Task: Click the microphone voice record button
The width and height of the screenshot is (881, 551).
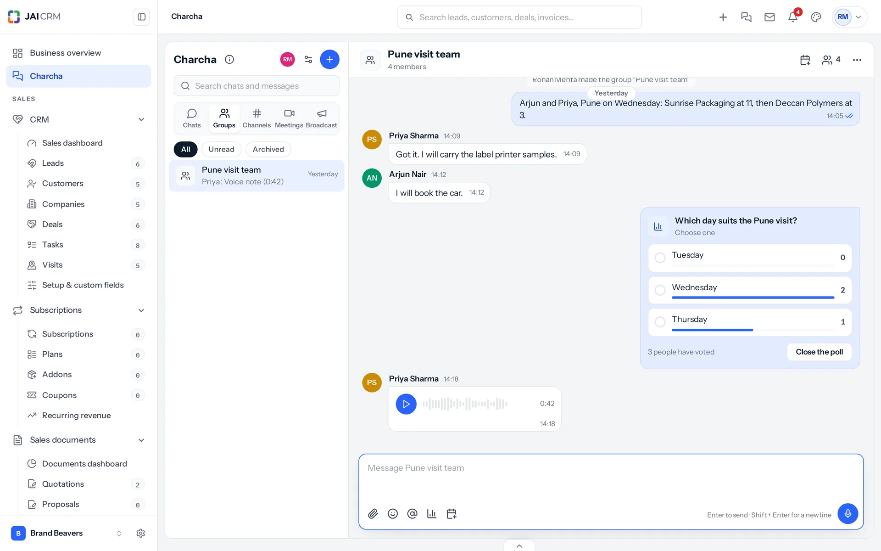Action: click(848, 514)
